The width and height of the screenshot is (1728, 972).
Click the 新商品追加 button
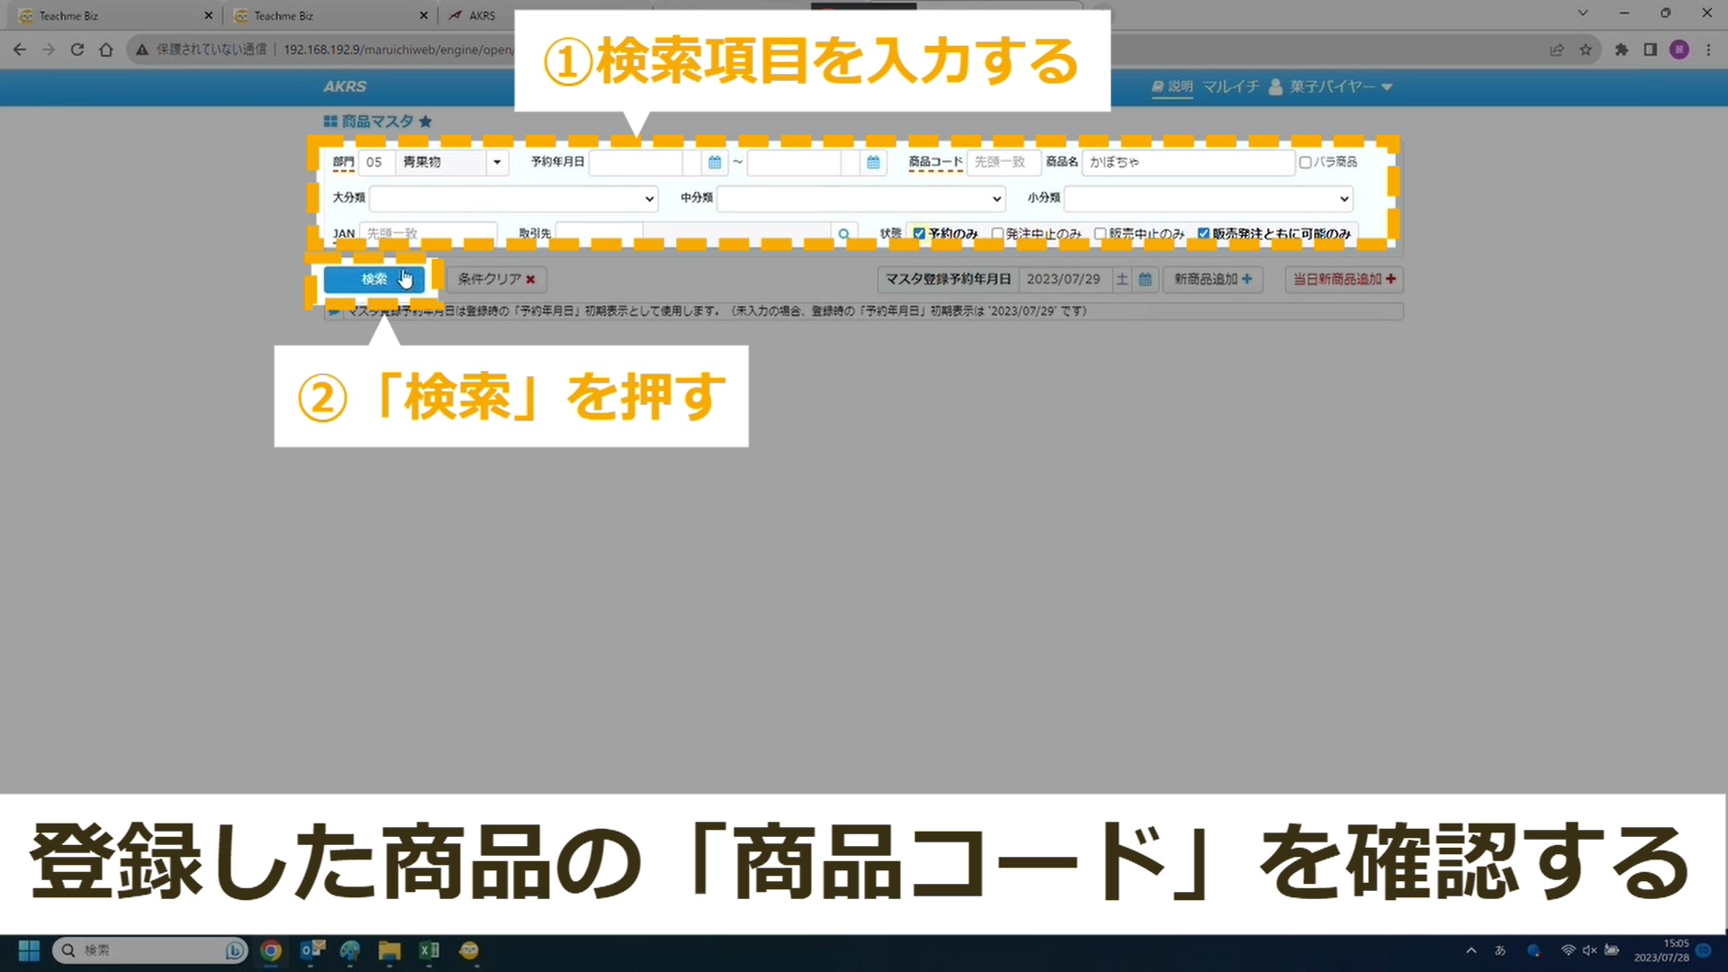tap(1212, 279)
